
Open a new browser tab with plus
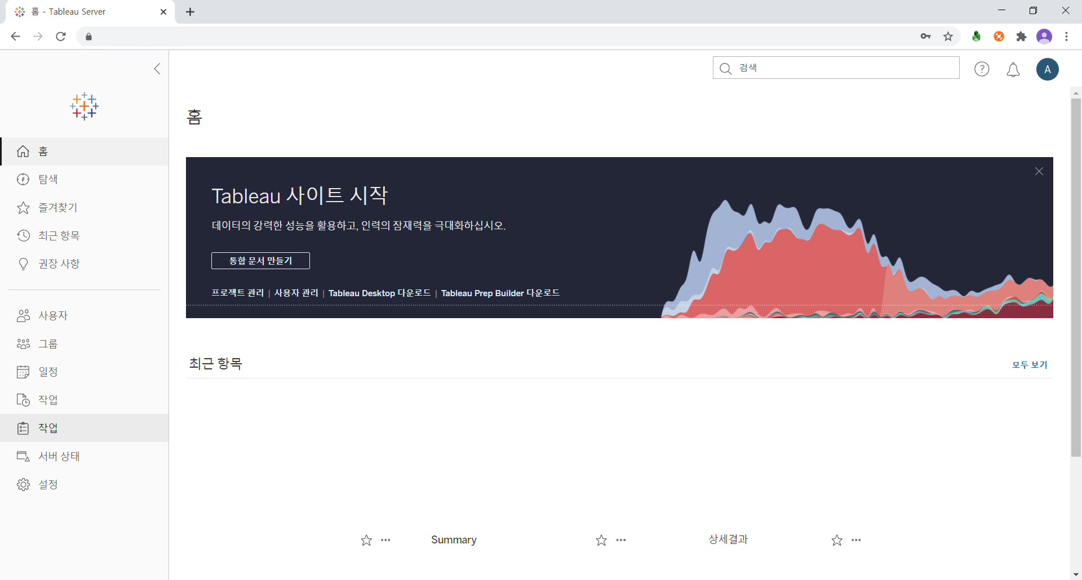pyautogui.click(x=190, y=12)
